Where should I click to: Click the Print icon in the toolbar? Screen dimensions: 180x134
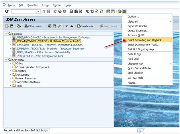(x=71, y=11)
